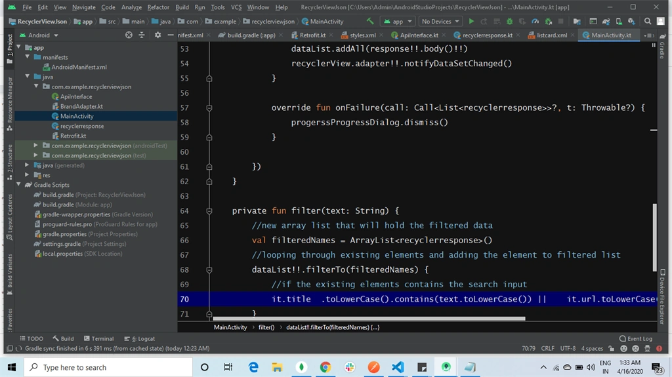The height and width of the screenshot is (377, 672).
Task: Open the Windows Start menu
Action: coord(12,367)
